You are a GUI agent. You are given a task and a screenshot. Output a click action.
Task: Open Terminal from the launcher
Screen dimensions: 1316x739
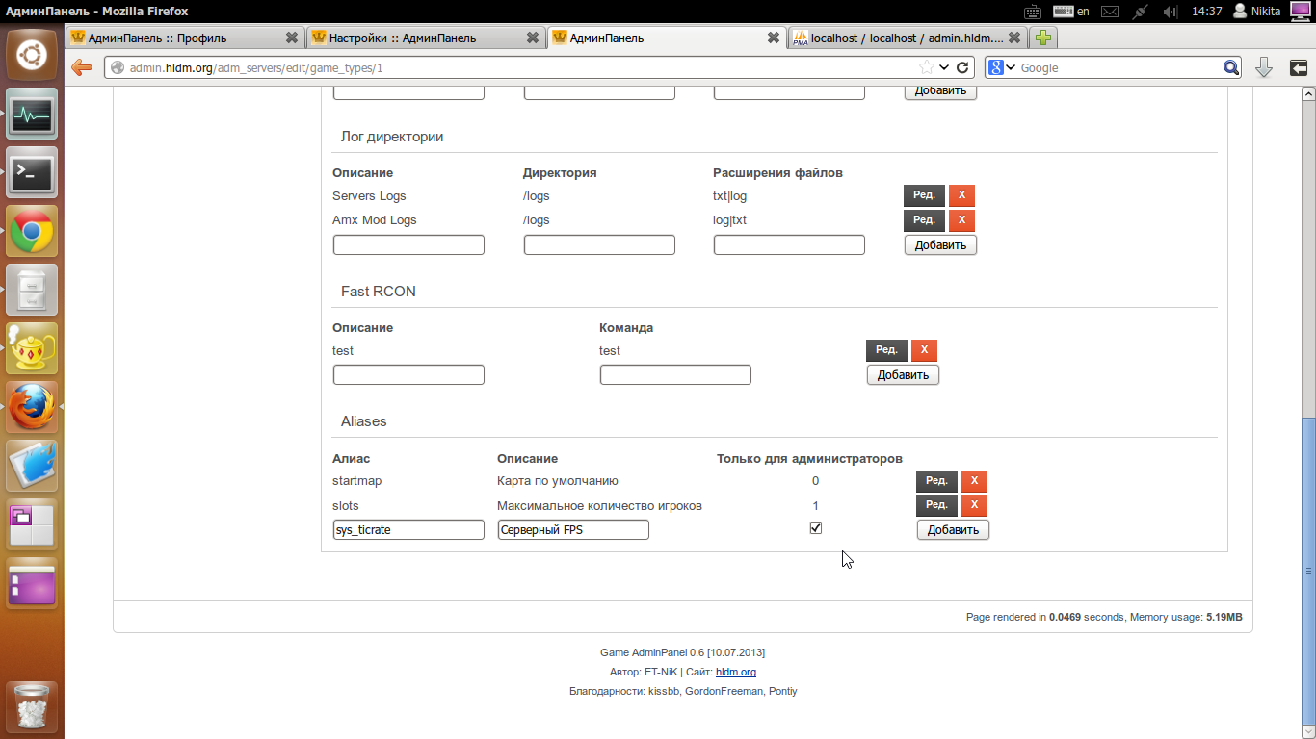32,172
